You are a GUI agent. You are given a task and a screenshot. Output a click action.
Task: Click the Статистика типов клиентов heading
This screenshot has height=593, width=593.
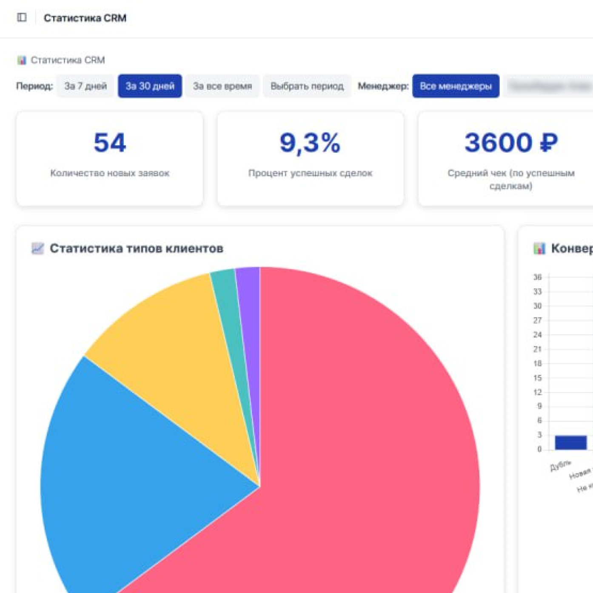click(x=137, y=248)
